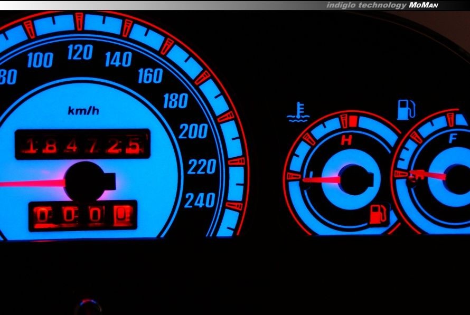Screen dimensions: 470x315
Task: Click the red H on temperature gauge
Action: click(346, 140)
